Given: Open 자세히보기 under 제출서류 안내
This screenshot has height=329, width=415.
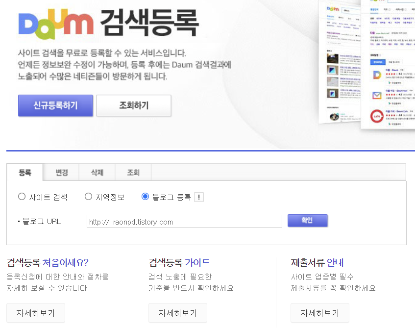Looking at the screenshot, I should coord(320,313).
